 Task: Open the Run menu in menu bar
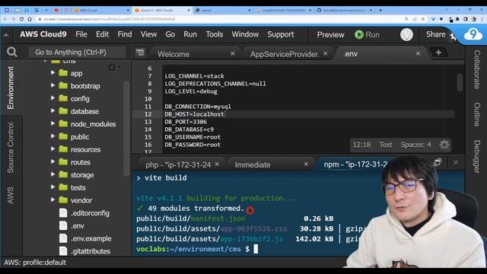[x=190, y=34]
